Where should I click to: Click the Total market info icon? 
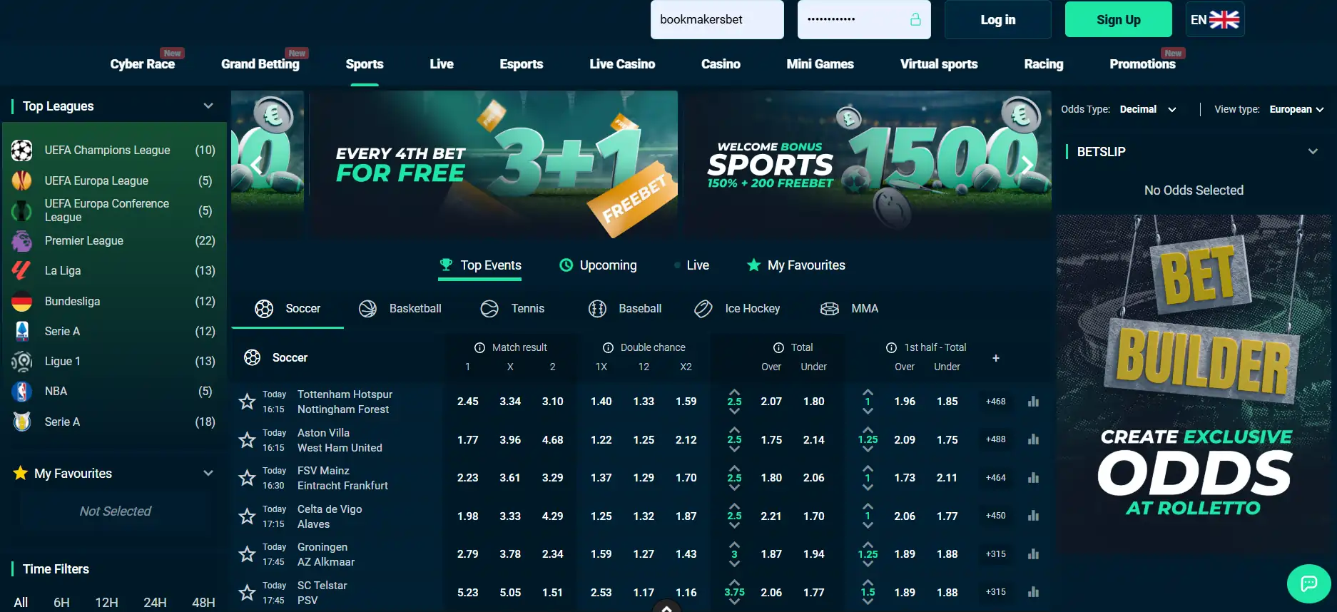tap(779, 347)
